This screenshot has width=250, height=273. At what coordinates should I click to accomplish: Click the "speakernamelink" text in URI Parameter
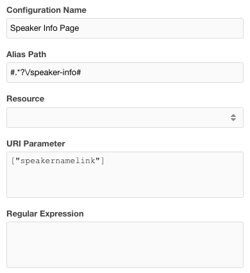(x=58, y=161)
